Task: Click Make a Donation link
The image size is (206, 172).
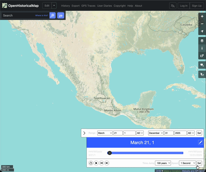Action: (x=172, y=171)
